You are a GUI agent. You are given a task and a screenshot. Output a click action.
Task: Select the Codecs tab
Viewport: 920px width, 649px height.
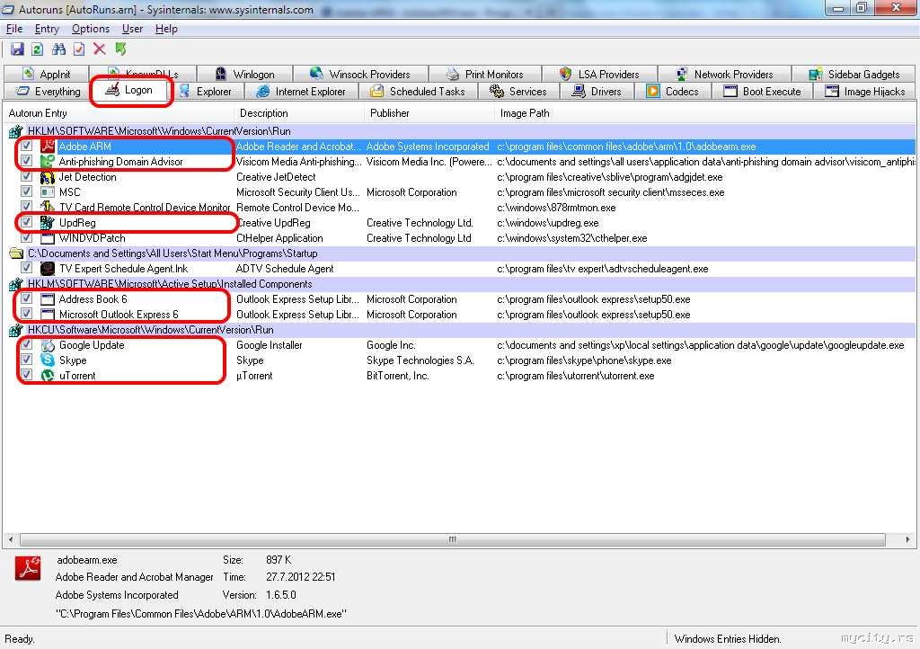point(672,92)
